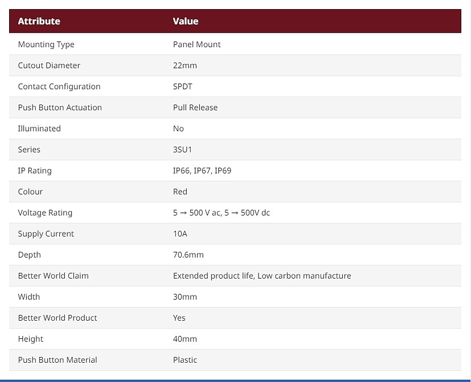471x382 pixels.
Task: Click the Panel Mount value
Action: tap(196, 44)
